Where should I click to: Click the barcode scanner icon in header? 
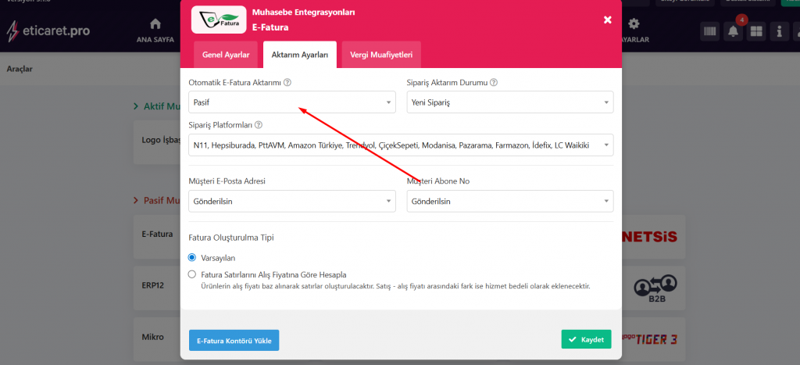pos(710,31)
